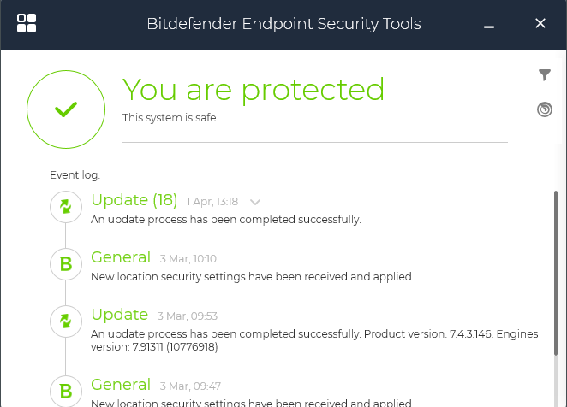Minimize the Bitdefender window

pos(489,25)
